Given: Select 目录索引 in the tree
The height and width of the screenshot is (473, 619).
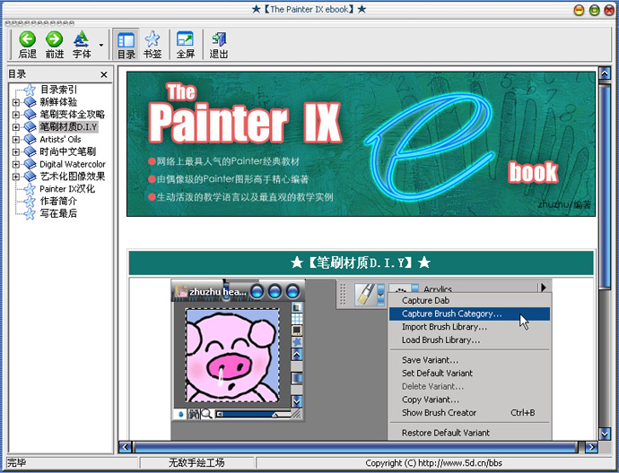Looking at the screenshot, I should (x=59, y=90).
